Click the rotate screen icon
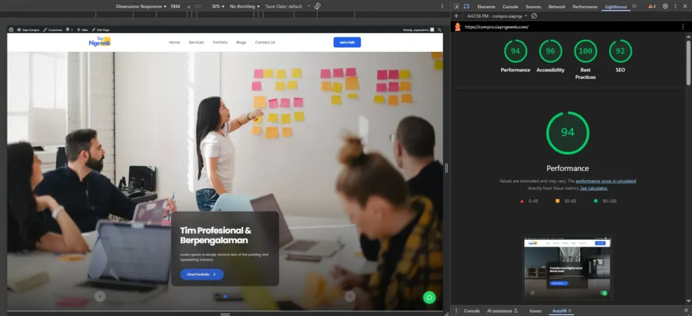The height and width of the screenshot is (316, 692). pyautogui.click(x=318, y=6)
